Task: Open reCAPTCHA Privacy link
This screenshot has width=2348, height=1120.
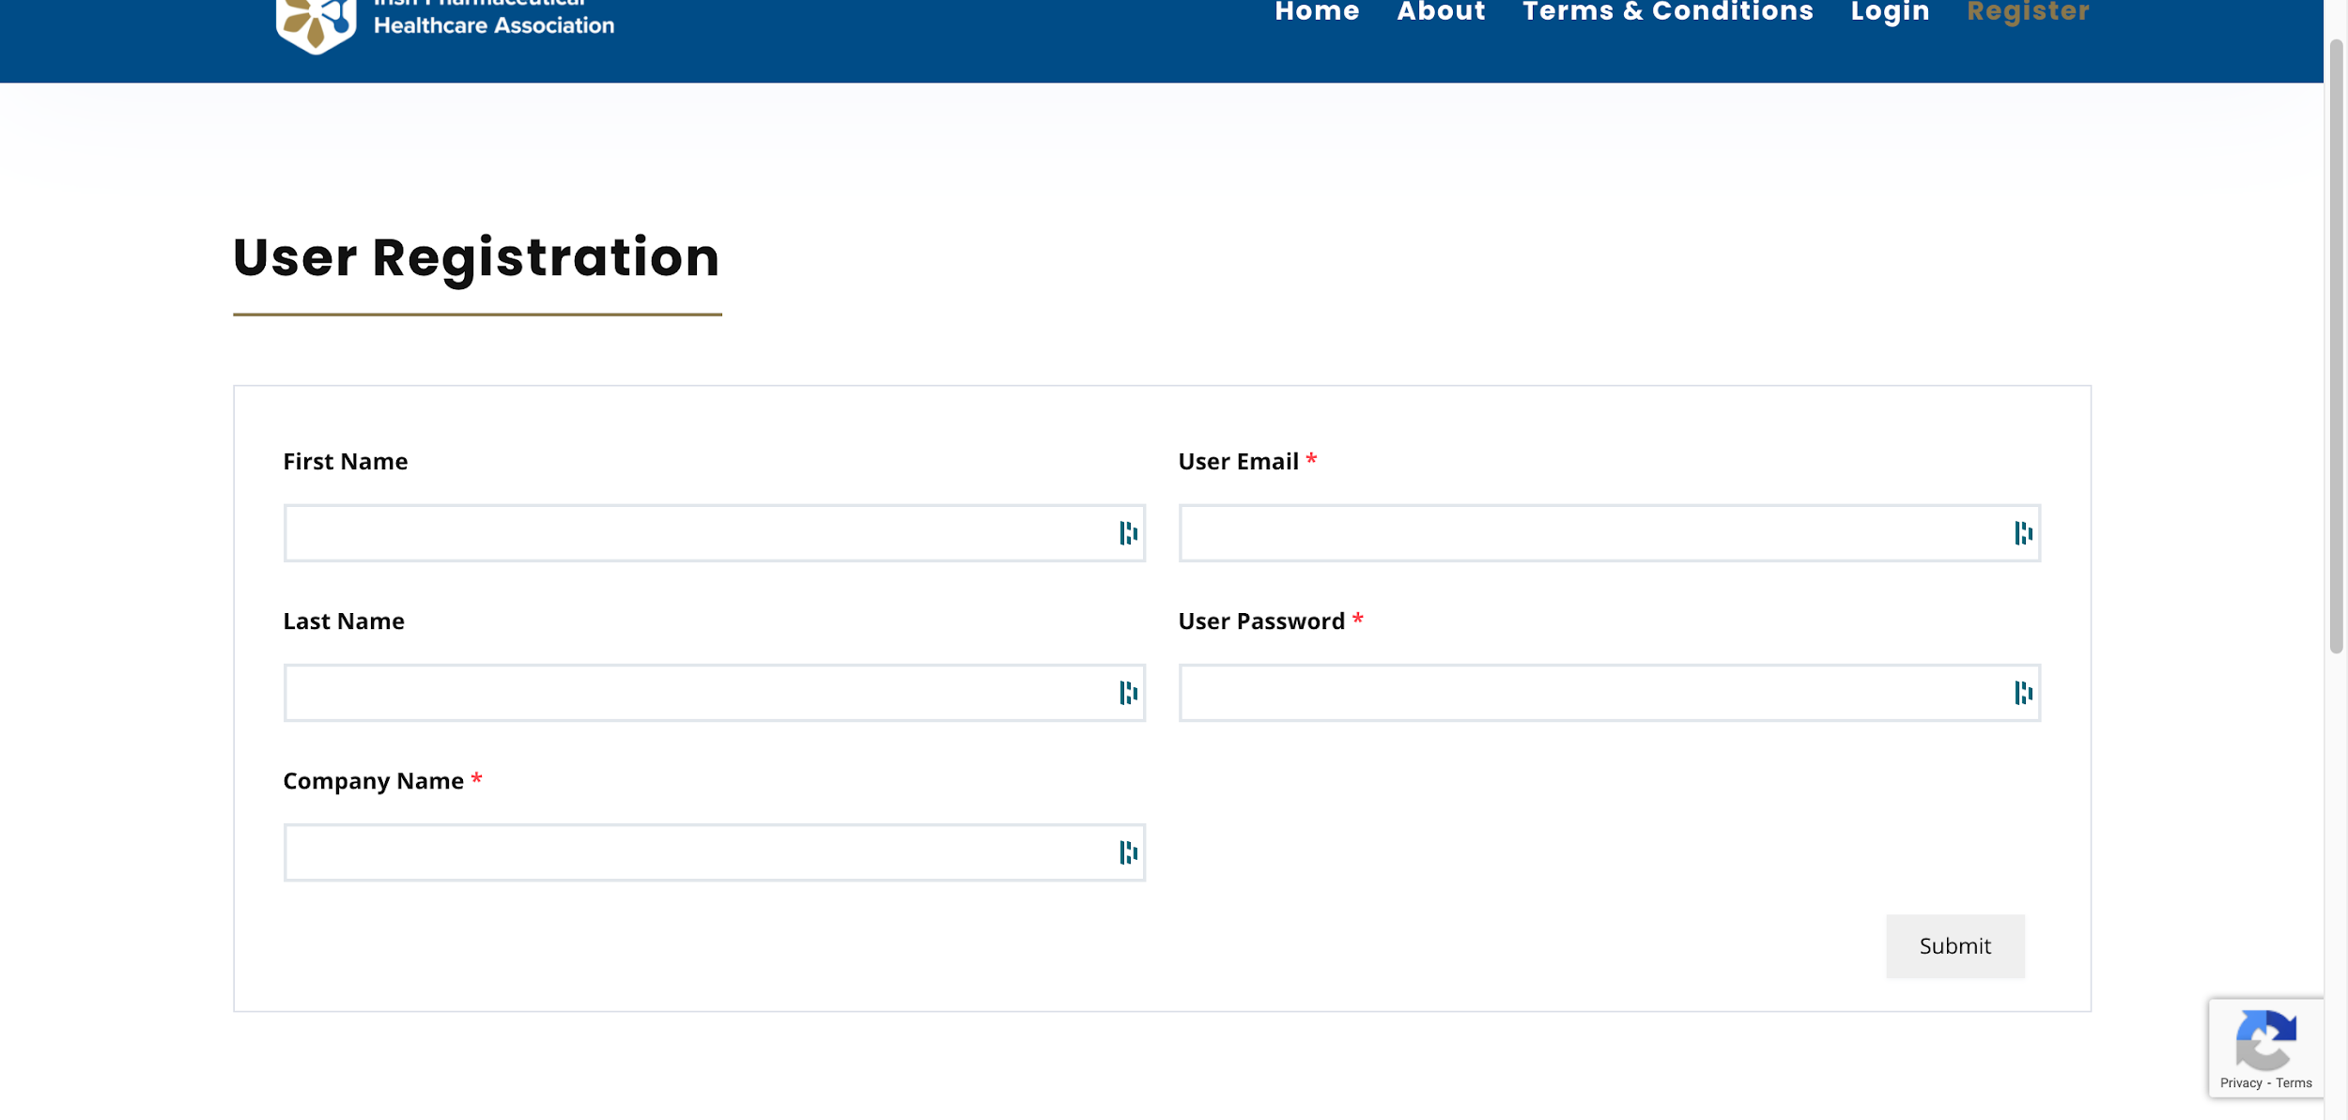Action: pyautogui.click(x=2241, y=1082)
